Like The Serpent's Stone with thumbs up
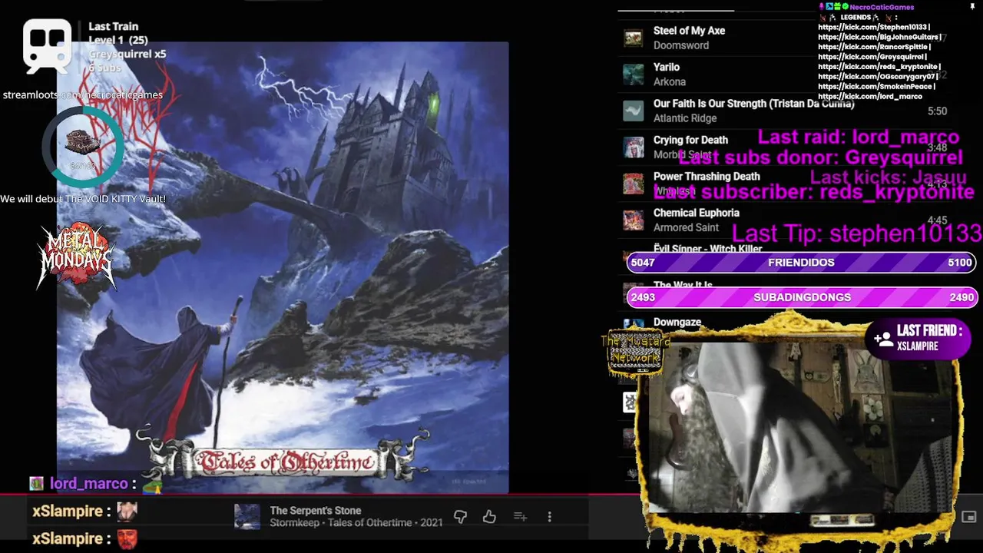 pyautogui.click(x=489, y=517)
